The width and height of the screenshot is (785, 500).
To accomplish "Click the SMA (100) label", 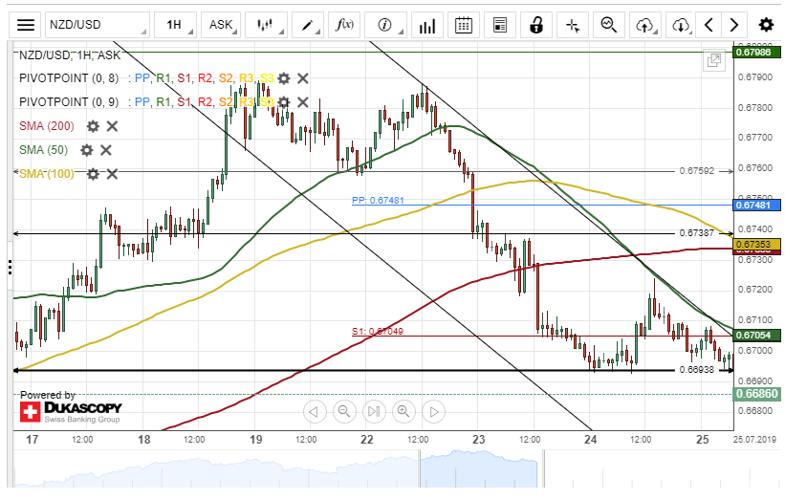I will 47,174.
